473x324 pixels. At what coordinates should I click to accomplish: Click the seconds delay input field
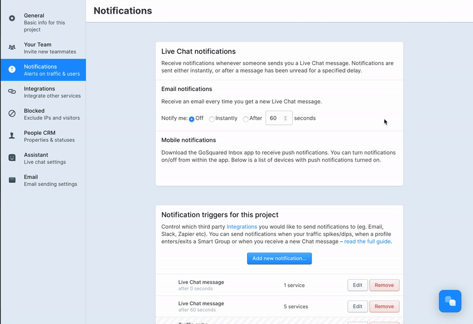pyautogui.click(x=274, y=118)
